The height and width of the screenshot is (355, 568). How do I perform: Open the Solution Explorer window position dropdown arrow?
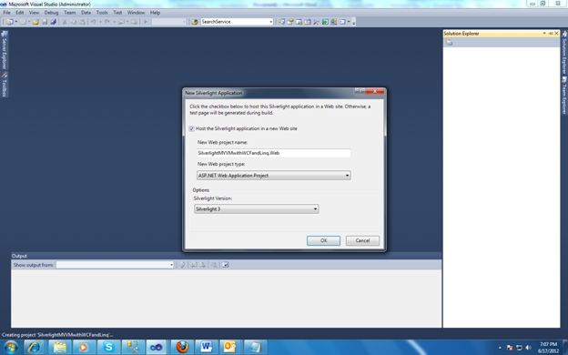tap(544, 34)
